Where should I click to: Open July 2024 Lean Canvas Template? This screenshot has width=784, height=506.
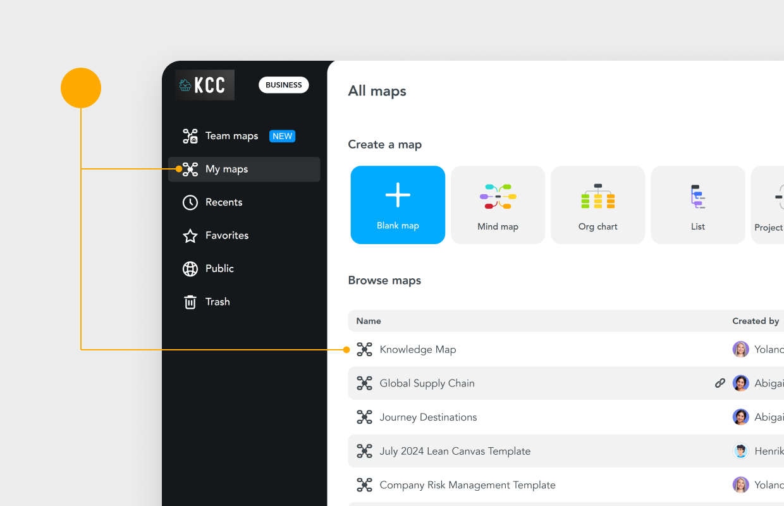pos(455,452)
